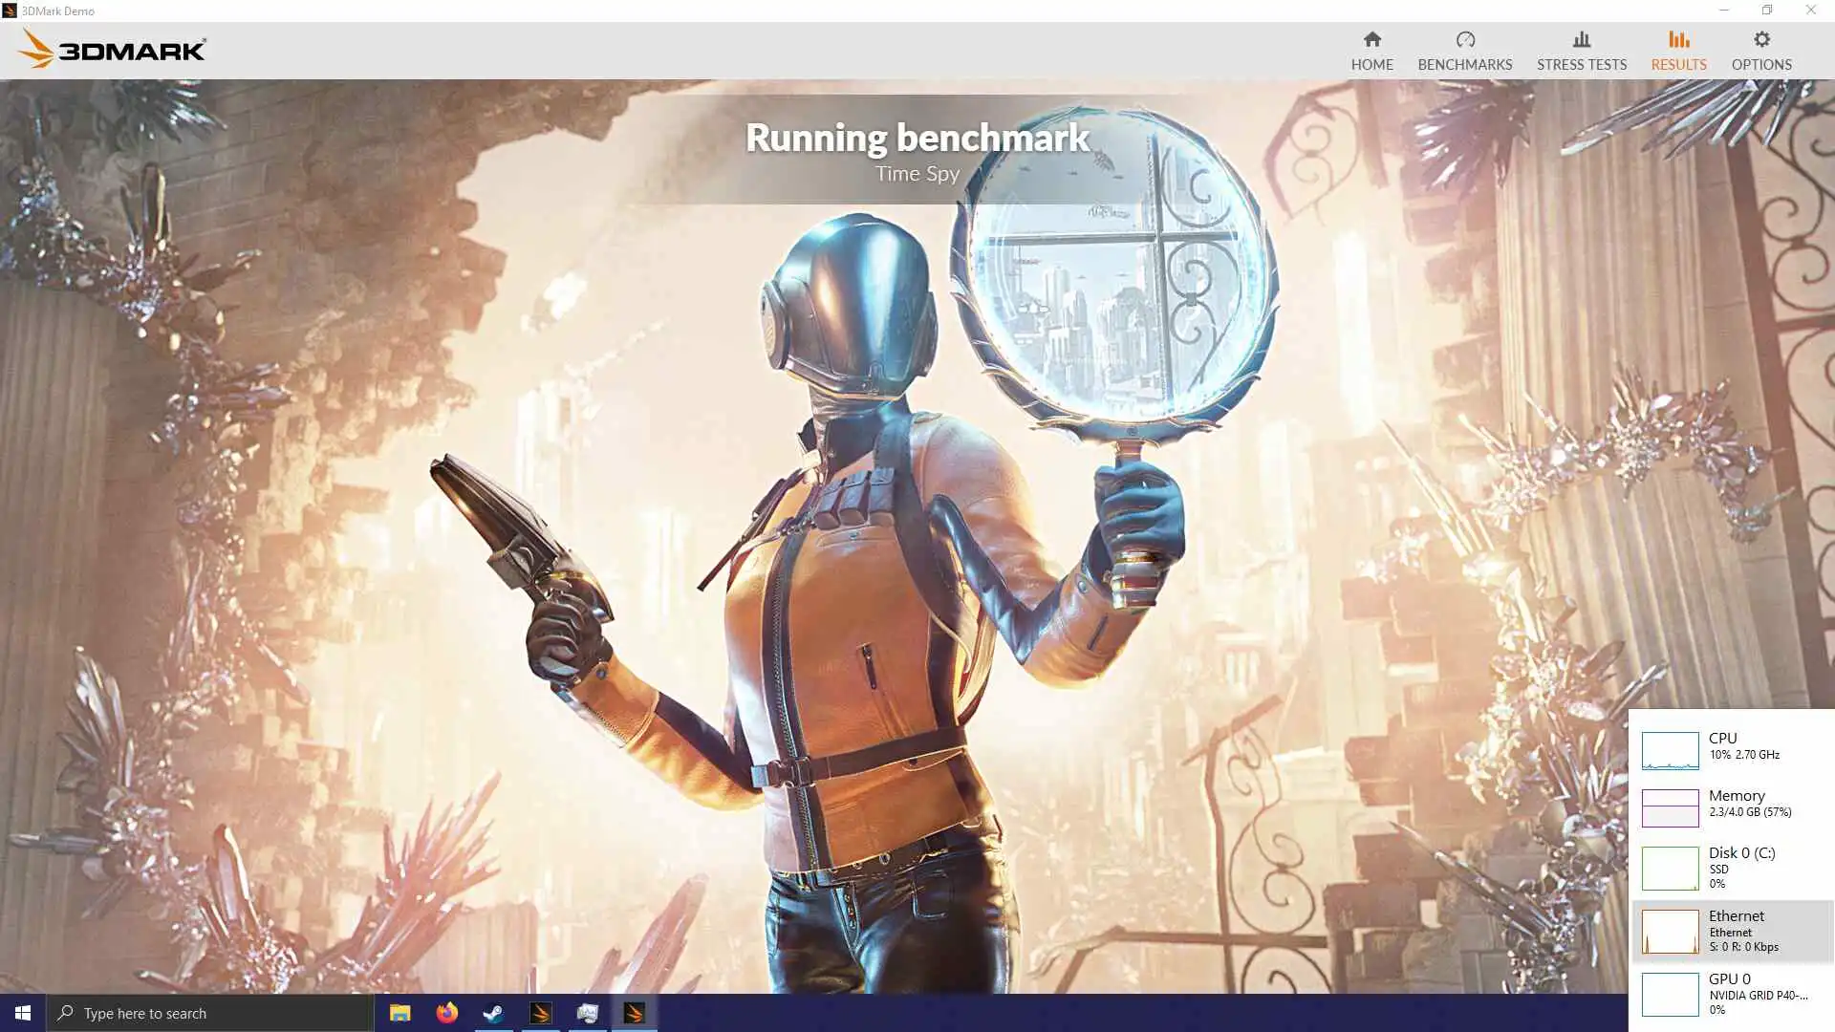Select GPU 0 NVIDIA GRID entry
This screenshot has height=1032, width=1835.
pyautogui.click(x=1732, y=994)
